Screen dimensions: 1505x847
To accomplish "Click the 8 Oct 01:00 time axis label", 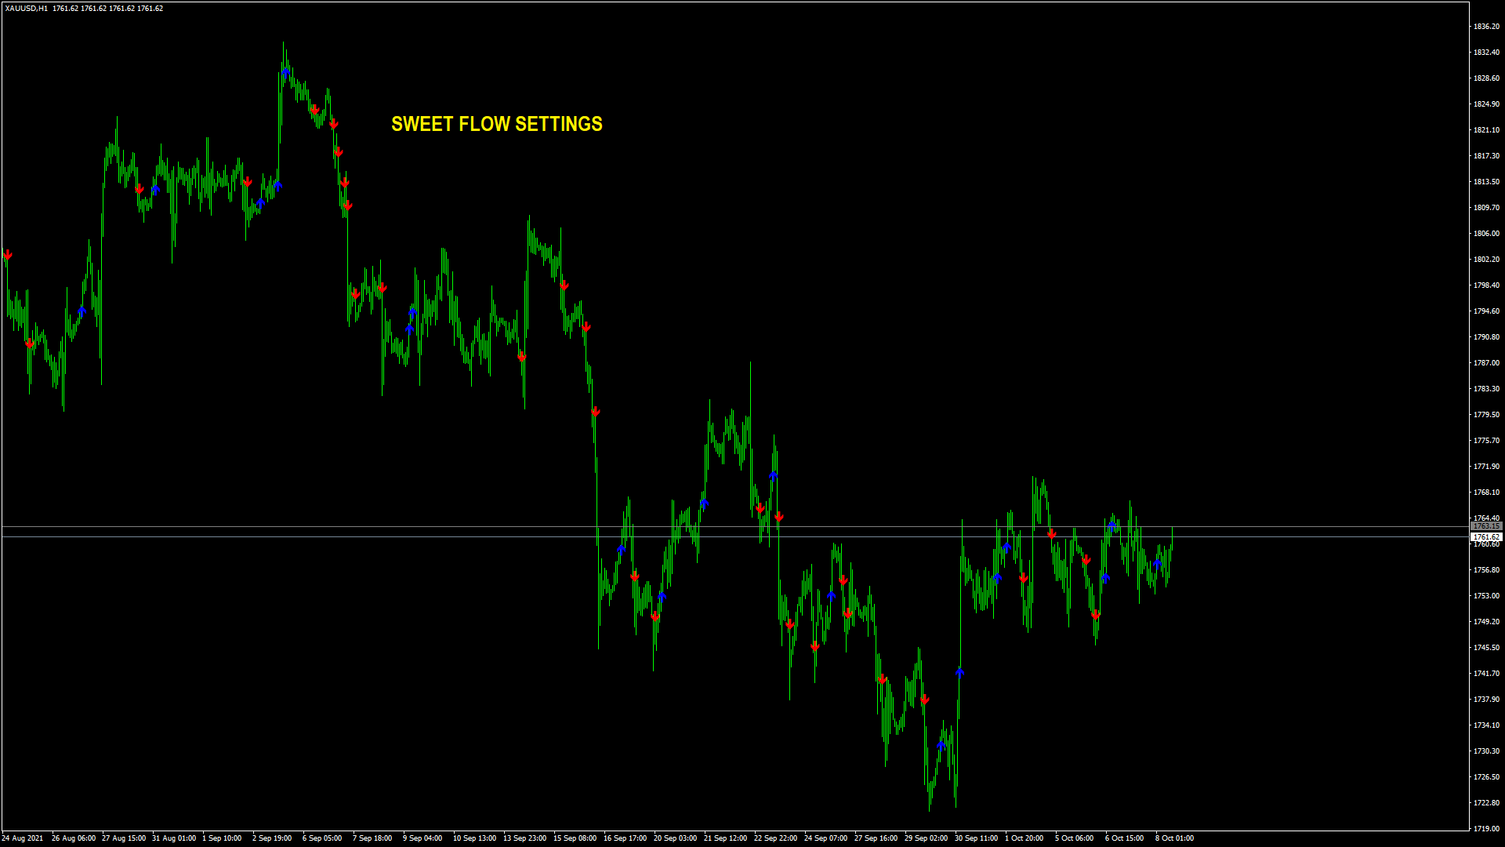I will (1174, 838).
